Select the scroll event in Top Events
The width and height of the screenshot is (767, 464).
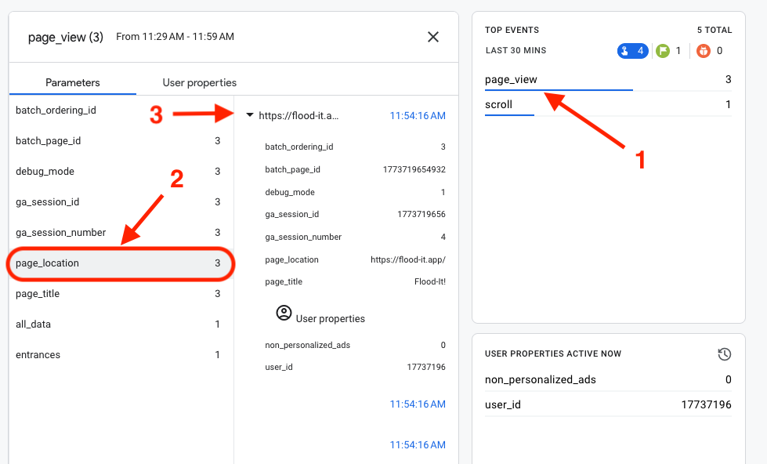pyautogui.click(x=498, y=104)
